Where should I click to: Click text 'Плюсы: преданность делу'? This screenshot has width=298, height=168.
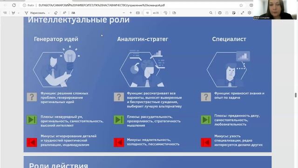[x=237, y=120]
